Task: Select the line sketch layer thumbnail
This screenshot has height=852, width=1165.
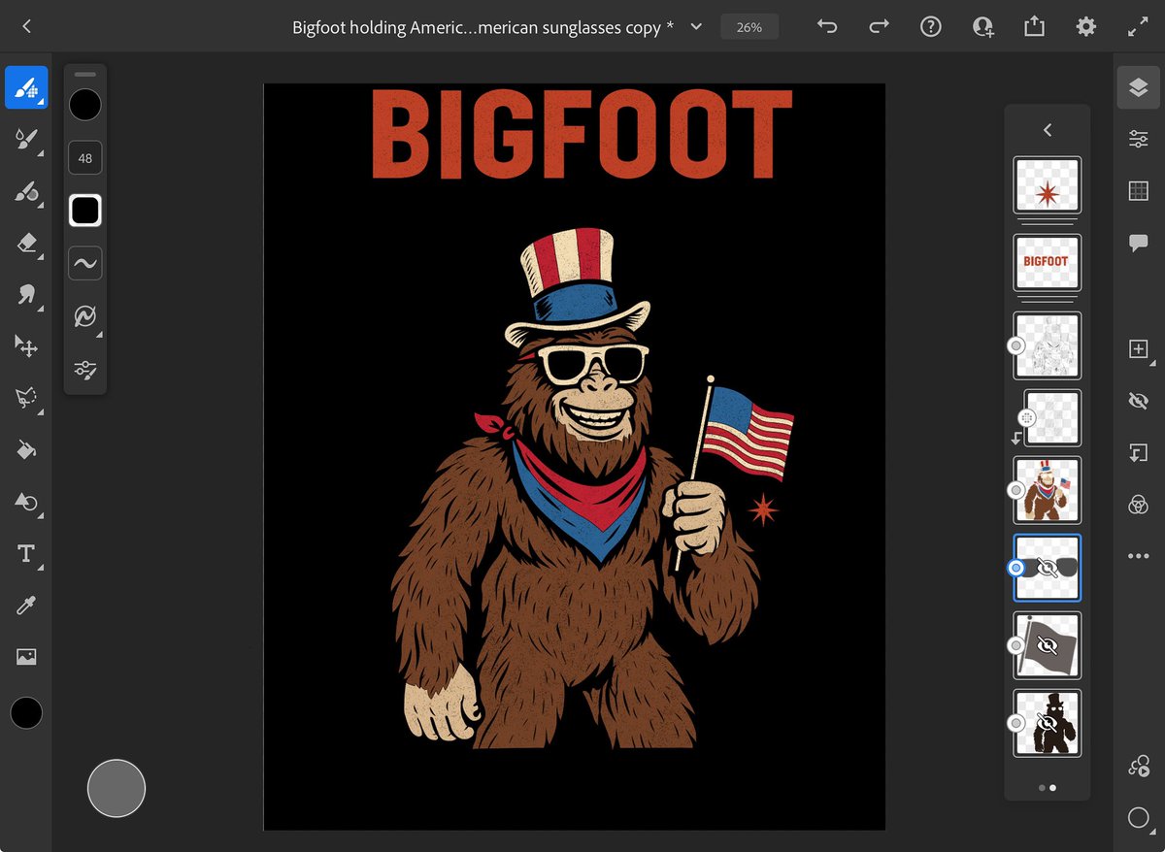Action: (x=1048, y=345)
